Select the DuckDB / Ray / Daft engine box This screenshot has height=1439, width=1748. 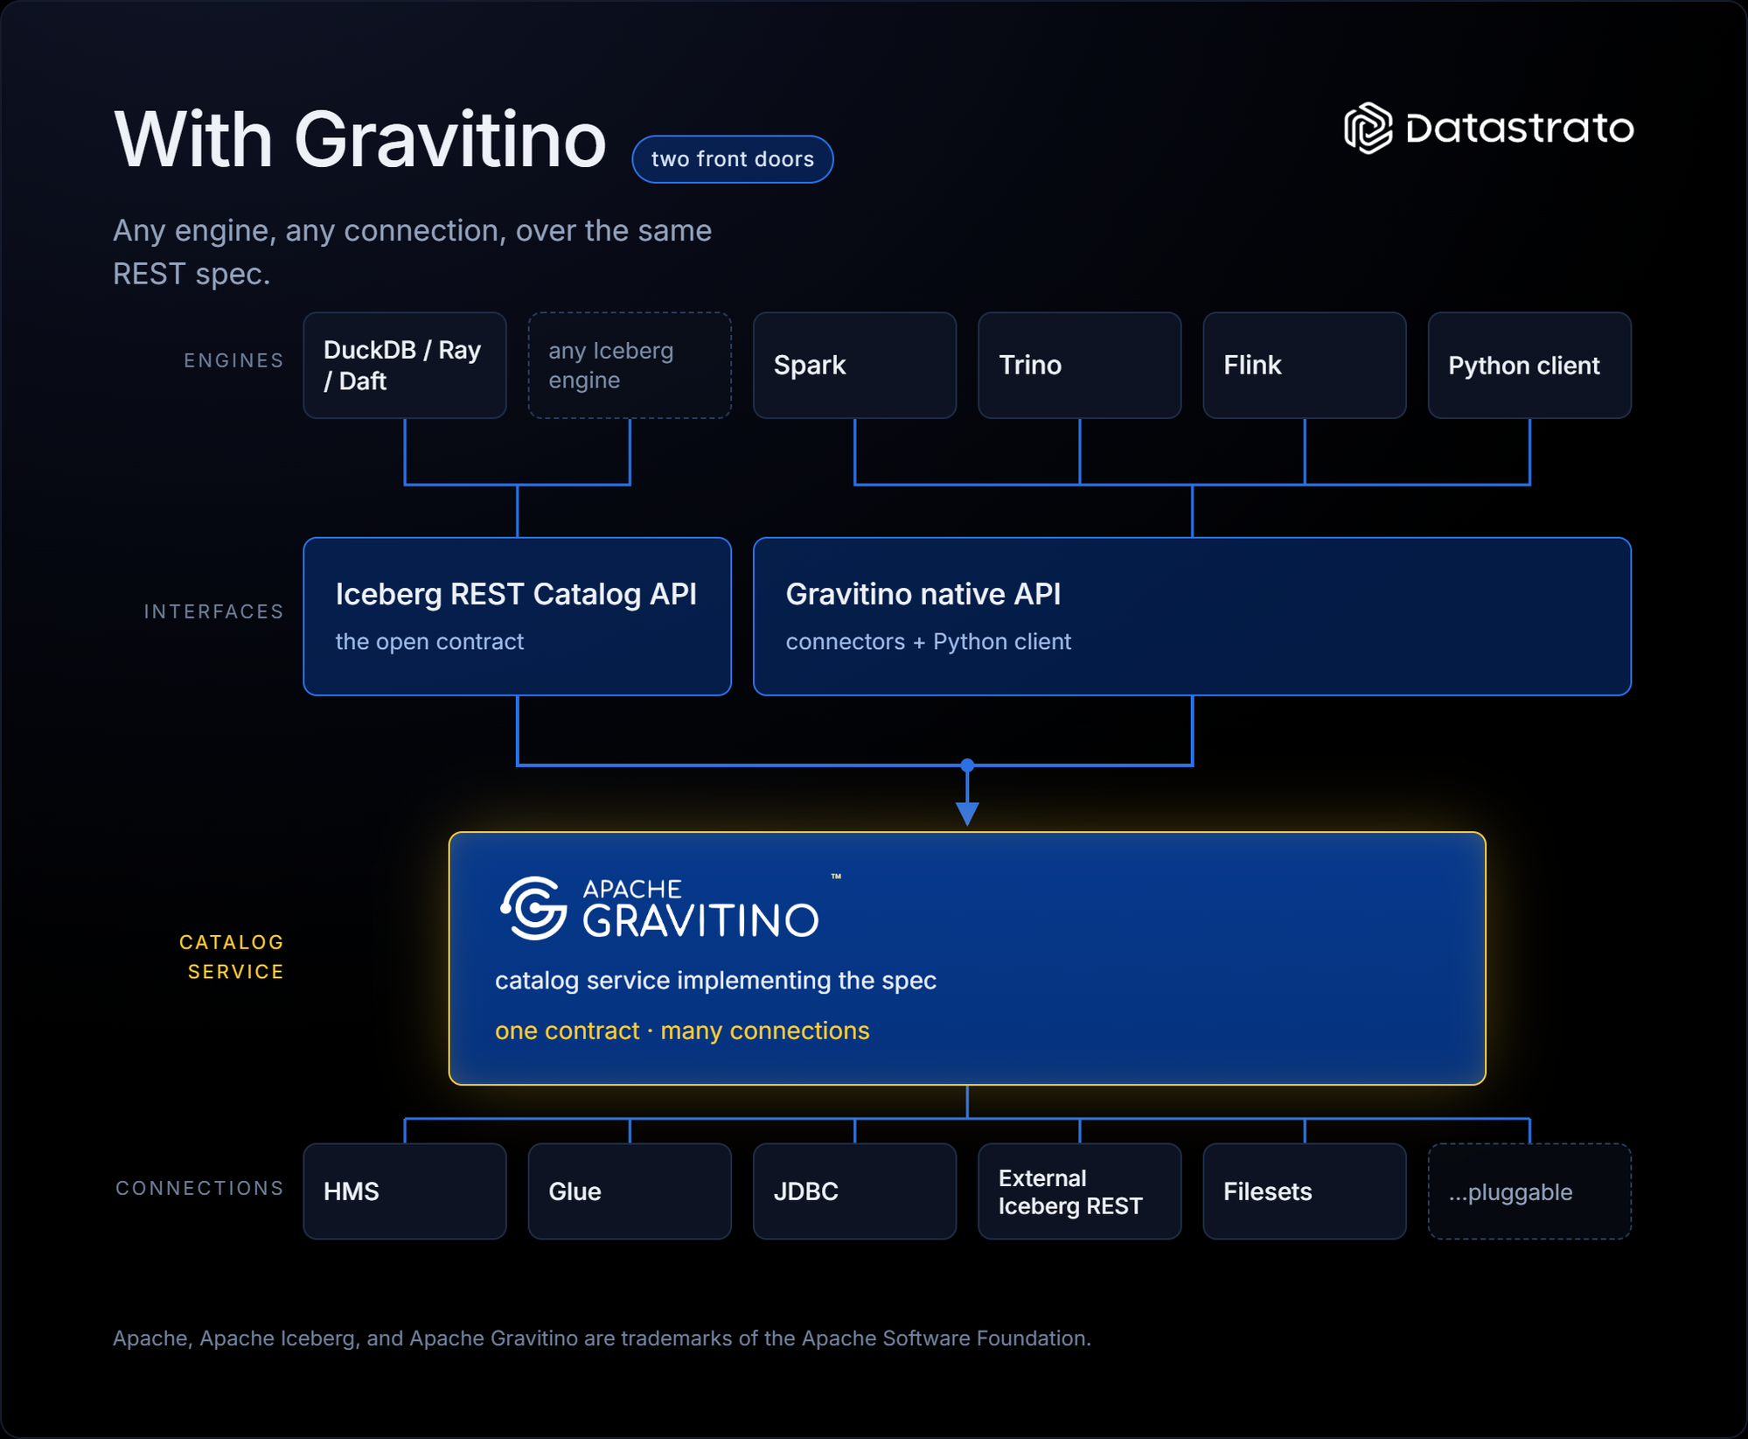pyautogui.click(x=405, y=365)
